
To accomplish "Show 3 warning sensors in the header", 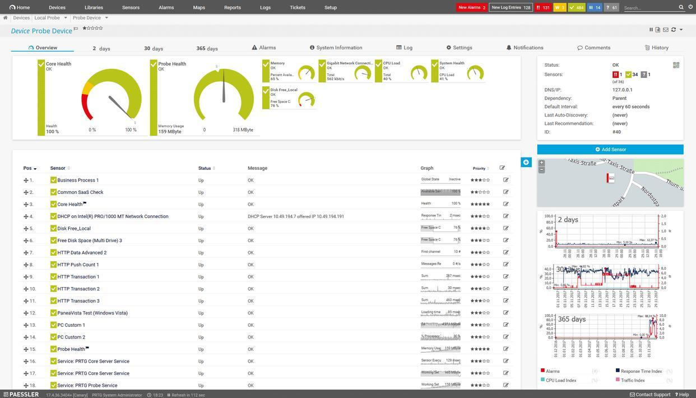I will (x=559, y=7).
